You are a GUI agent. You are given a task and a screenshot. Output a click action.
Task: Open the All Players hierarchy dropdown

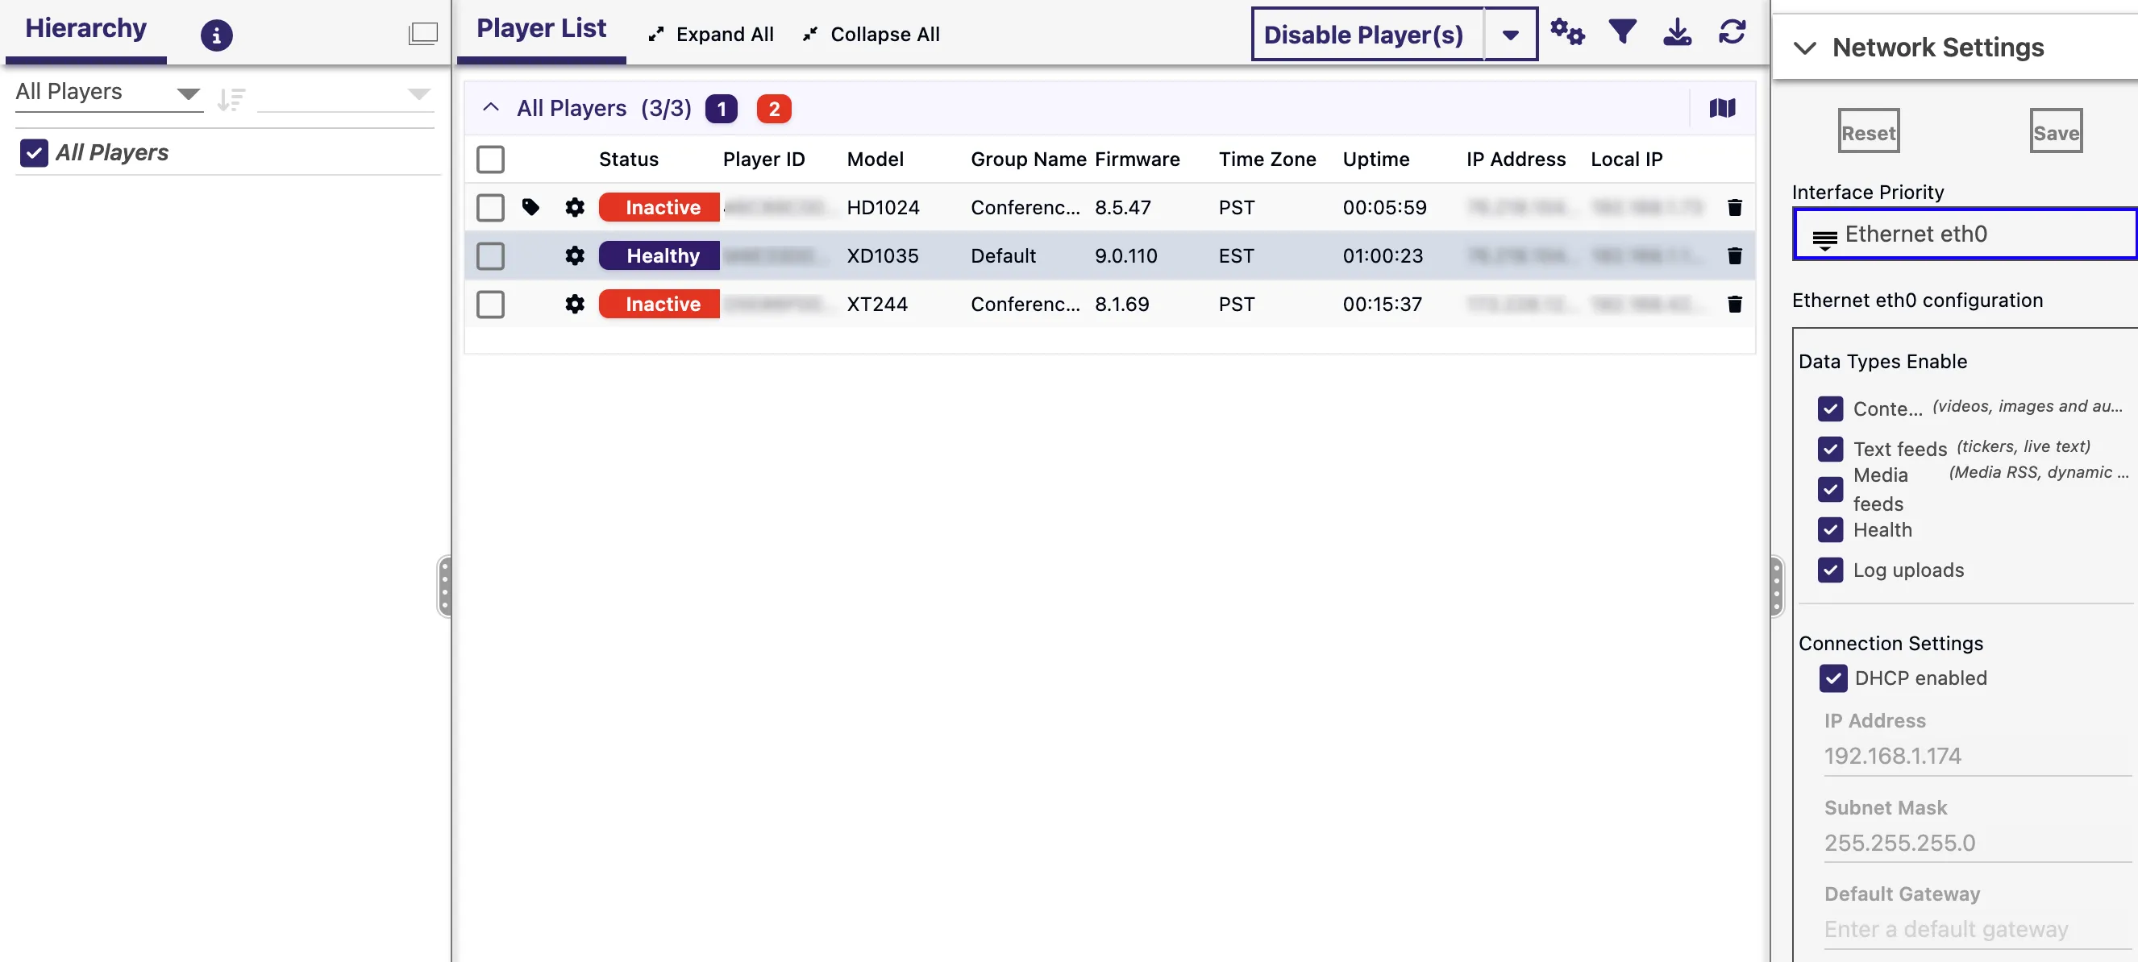109,92
